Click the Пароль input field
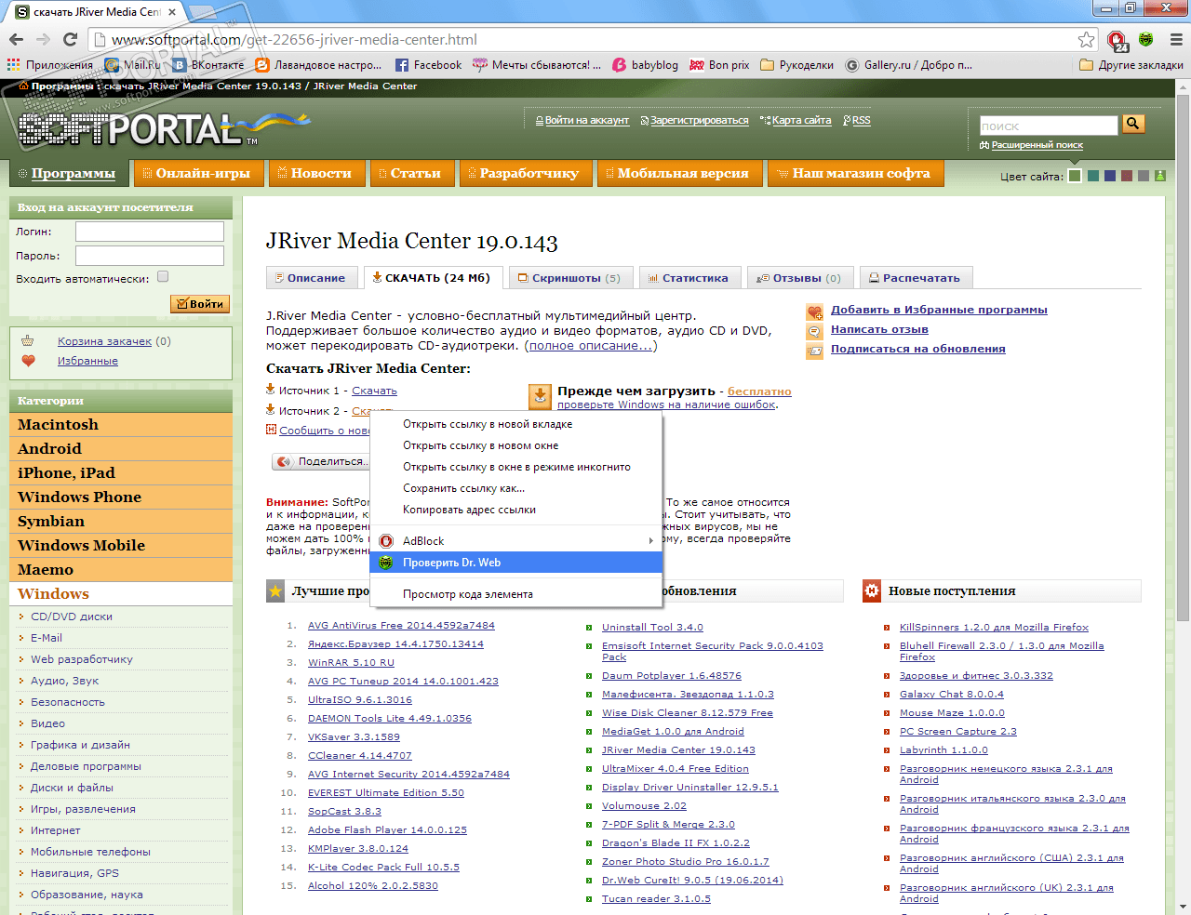Screen dimensions: 1191x915 (x=150, y=256)
